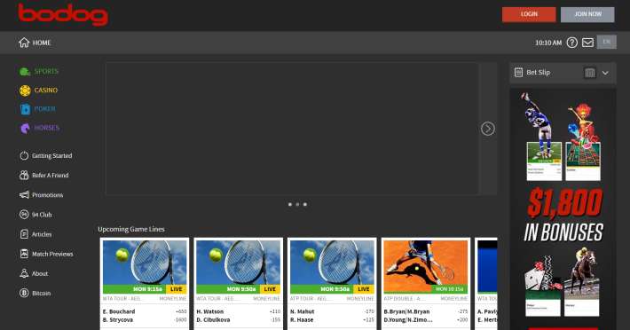This screenshot has width=630, height=330.
Task: Click the Upcoming Game Lines heading
Action: click(x=131, y=229)
